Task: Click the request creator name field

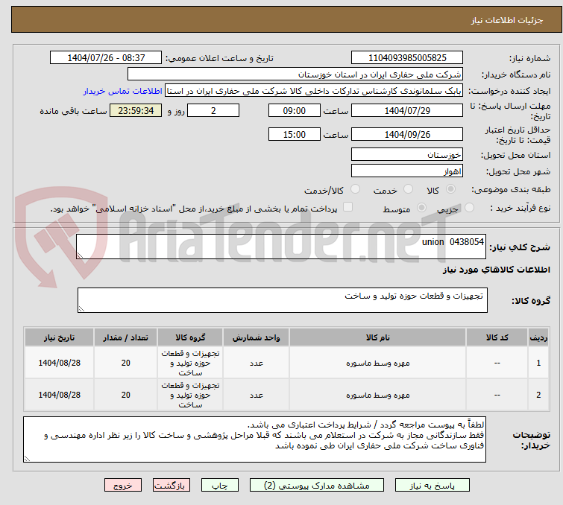Action: (314, 91)
